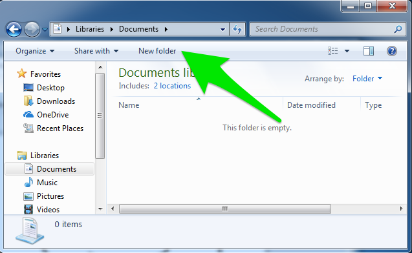Click the refresh icon beside address bar
This screenshot has width=412, height=253.
click(237, 29)
